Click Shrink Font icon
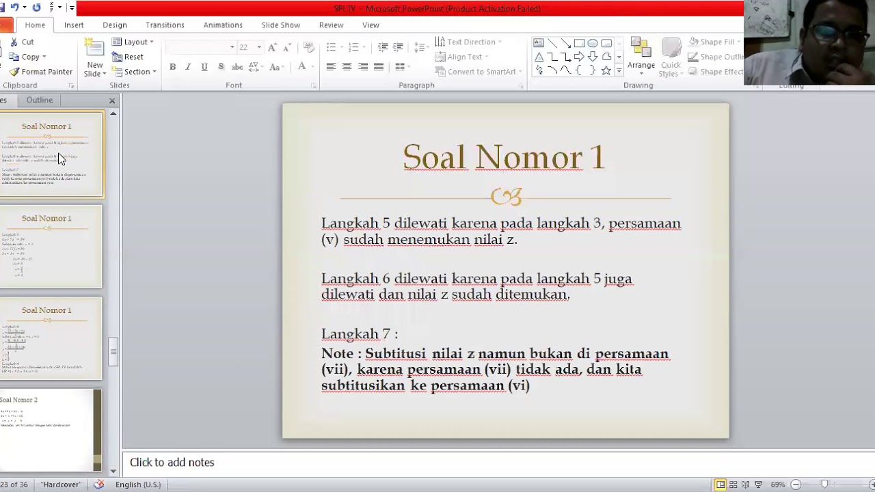The image size is (875, 492). [287, 47]
